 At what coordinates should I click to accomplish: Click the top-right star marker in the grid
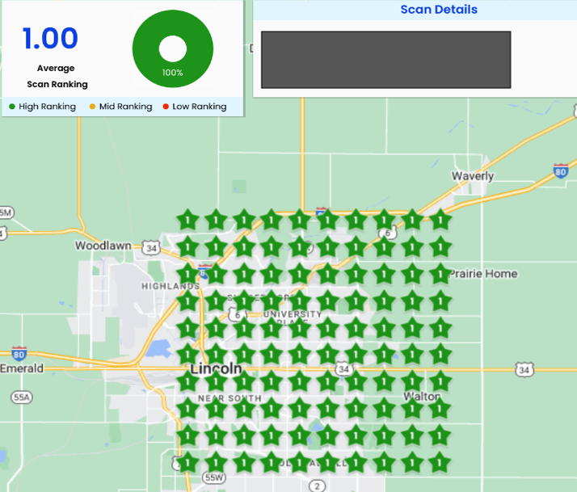point(440,219)
